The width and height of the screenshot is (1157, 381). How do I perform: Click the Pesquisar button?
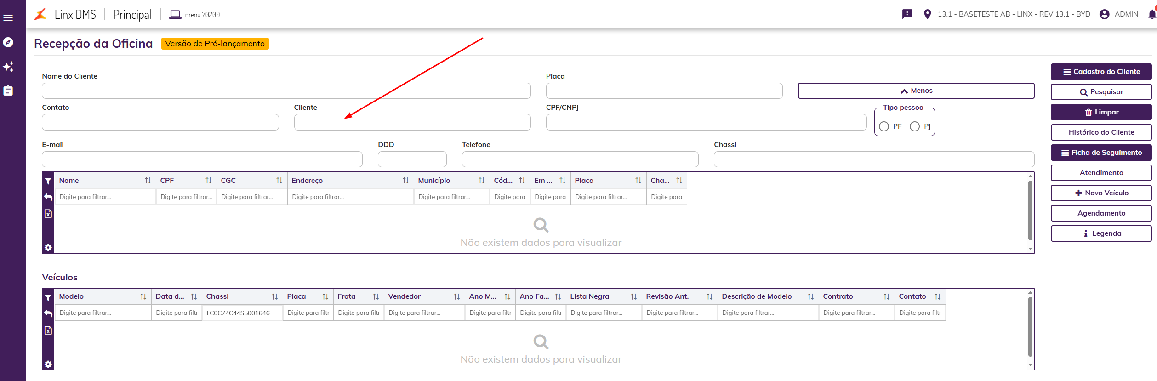(x=1101, y=92)
